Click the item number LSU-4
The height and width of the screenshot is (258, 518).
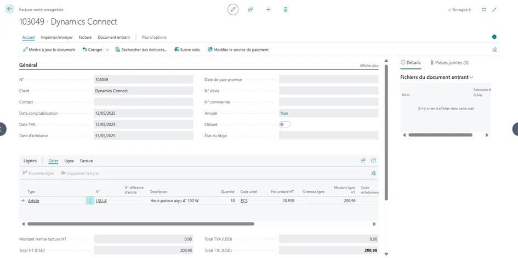(x=101, y=201)
